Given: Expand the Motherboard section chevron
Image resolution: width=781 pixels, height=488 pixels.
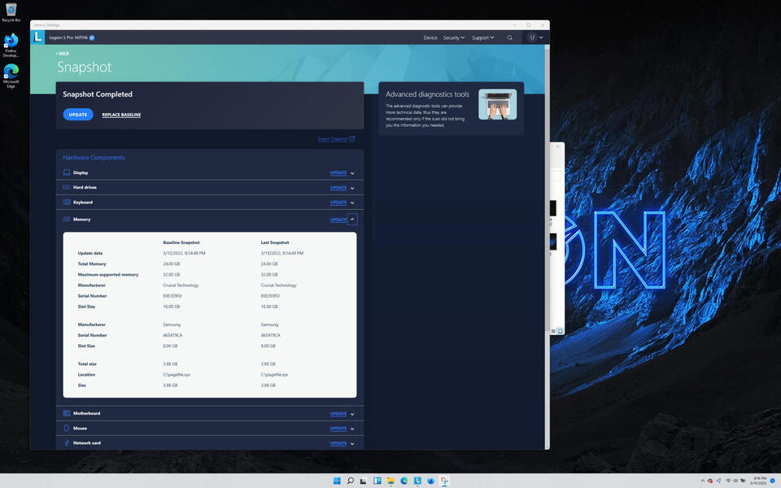Looking at the screenshot, I should pyautogui.click(x=352, y=414).
